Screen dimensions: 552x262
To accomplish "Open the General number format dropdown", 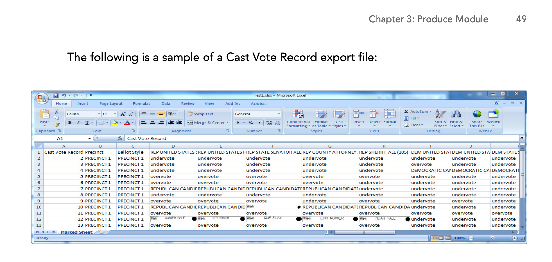I will pyautogui.click(x=278, y=114).
